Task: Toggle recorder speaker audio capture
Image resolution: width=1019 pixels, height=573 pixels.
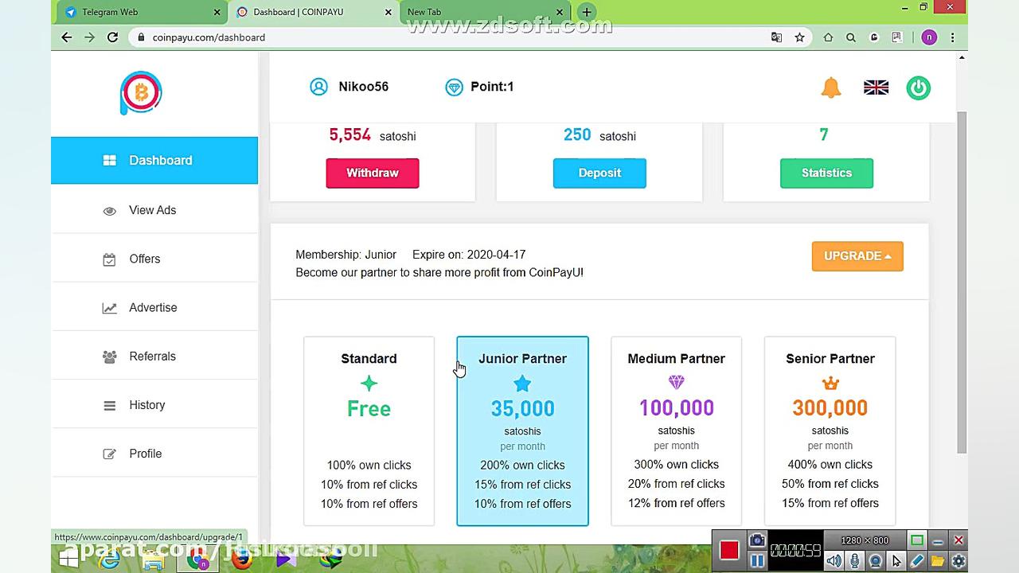Action: click(834, 561)
